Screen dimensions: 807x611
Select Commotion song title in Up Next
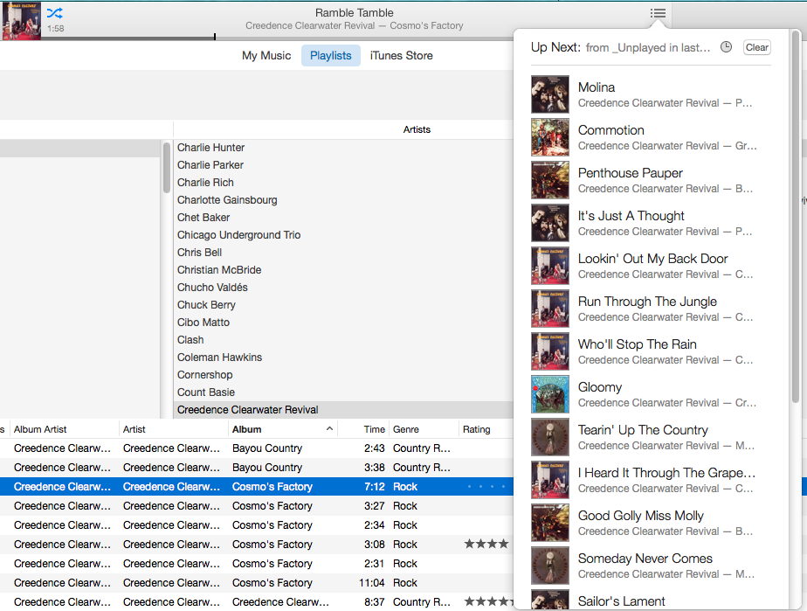pyautogui.click(x=610, y=130)
